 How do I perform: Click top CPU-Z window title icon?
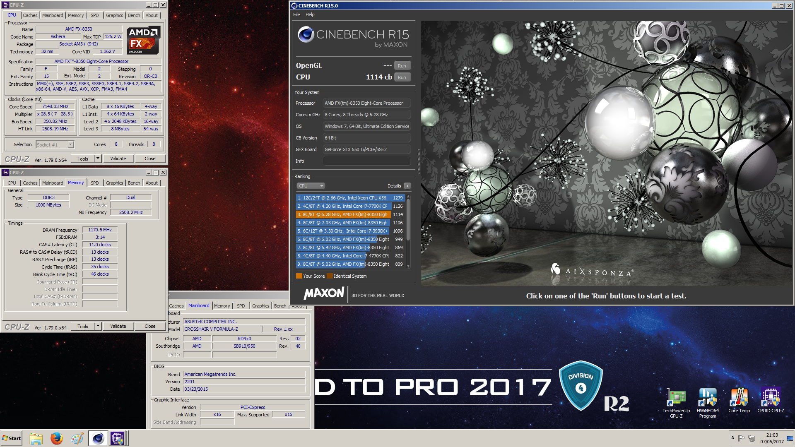pyautogui.click(x=5, y=5)
